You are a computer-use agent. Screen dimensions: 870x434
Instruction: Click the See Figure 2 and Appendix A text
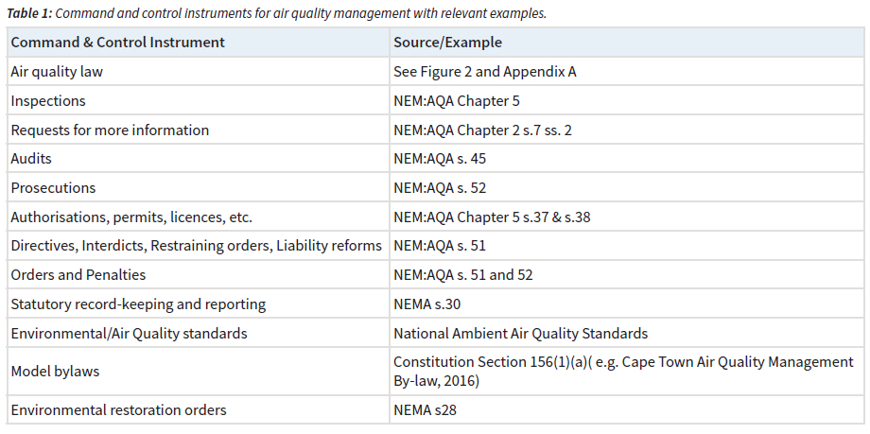484,72
